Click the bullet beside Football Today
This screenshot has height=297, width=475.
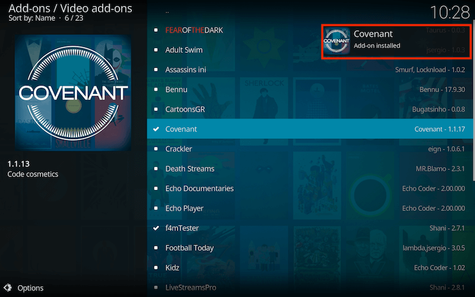(x=156, y=248)
